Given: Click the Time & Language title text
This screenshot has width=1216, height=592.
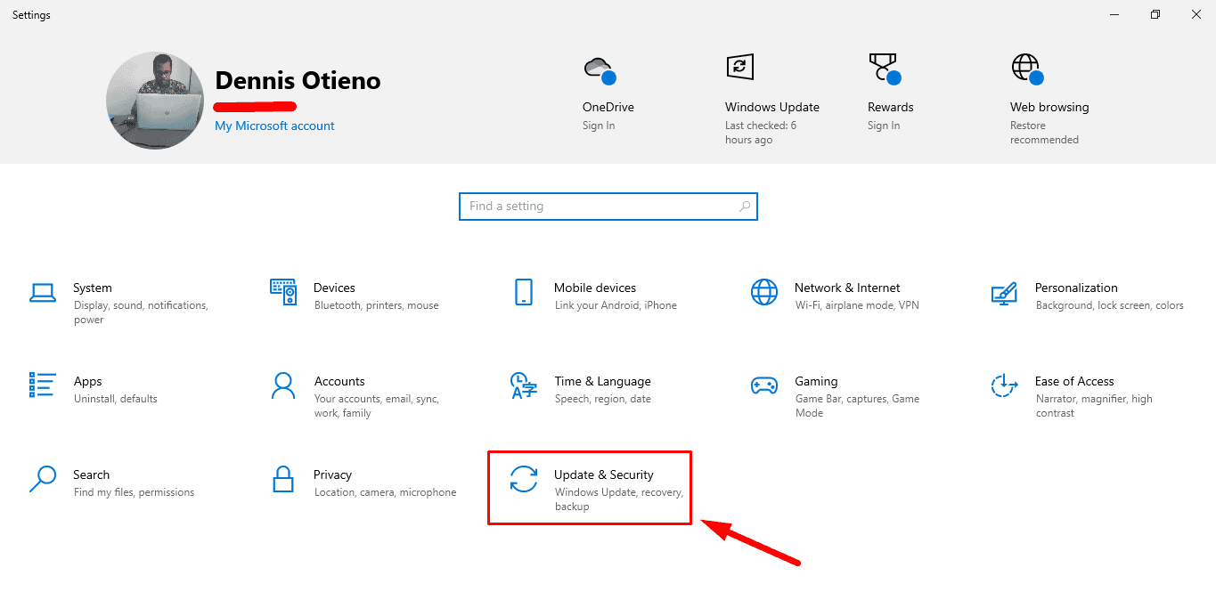Looking at the screenshot, I should [x=602, y=381].
